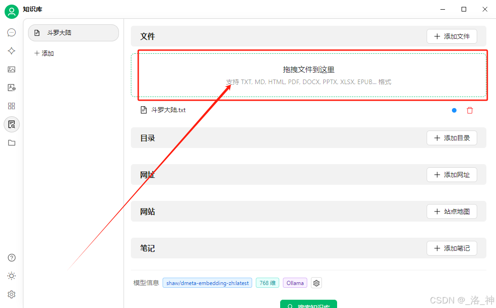Click the 模型信息 label

(x=146, y=283)
